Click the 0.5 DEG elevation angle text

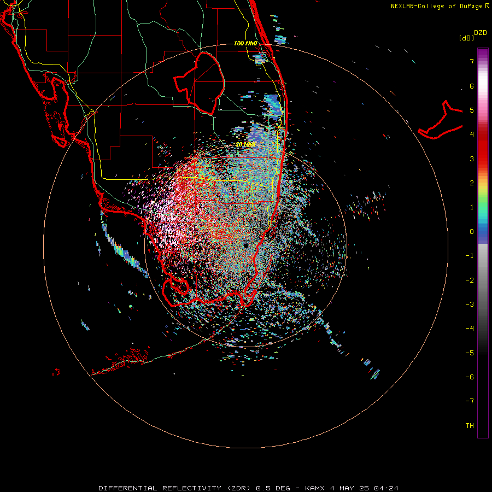[273, 488]
